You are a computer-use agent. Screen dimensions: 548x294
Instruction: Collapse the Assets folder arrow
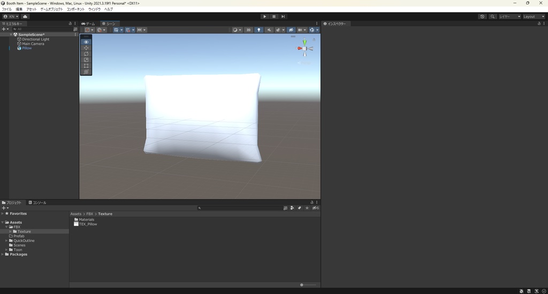coord(3,222)
